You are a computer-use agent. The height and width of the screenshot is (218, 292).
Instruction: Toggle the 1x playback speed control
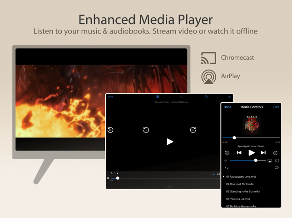pos(227,168)
